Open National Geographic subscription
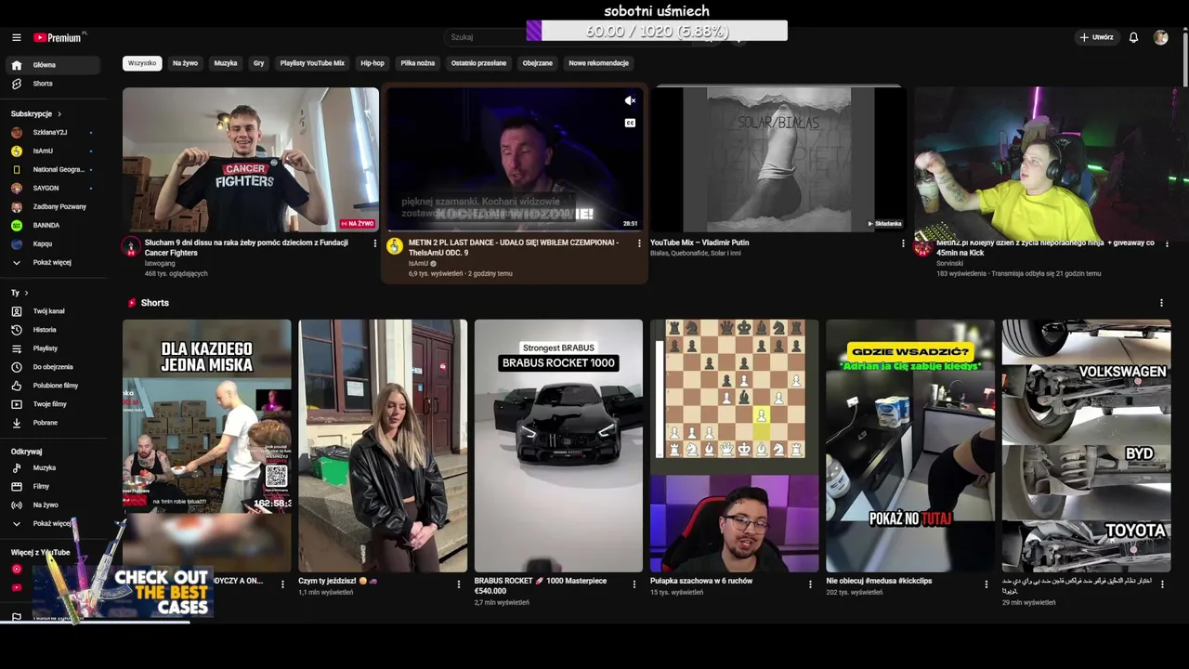Viewport: 1189px width, 669px height. coord(51,169)
